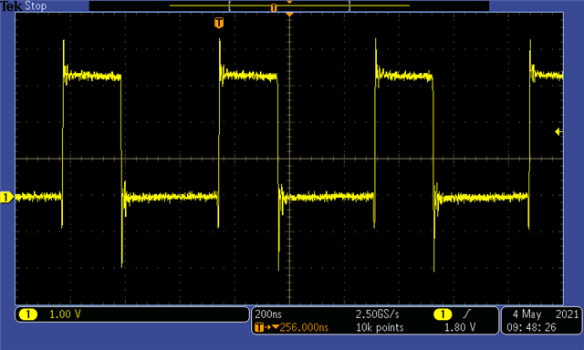Click the yellow trigger level arrow

[x=558, y=131]
